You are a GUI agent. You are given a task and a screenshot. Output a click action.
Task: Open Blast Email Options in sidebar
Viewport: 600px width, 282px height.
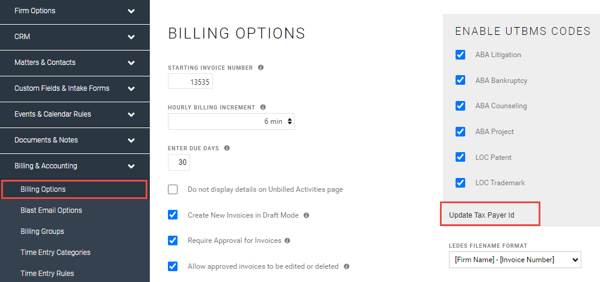tap(51, 210)
